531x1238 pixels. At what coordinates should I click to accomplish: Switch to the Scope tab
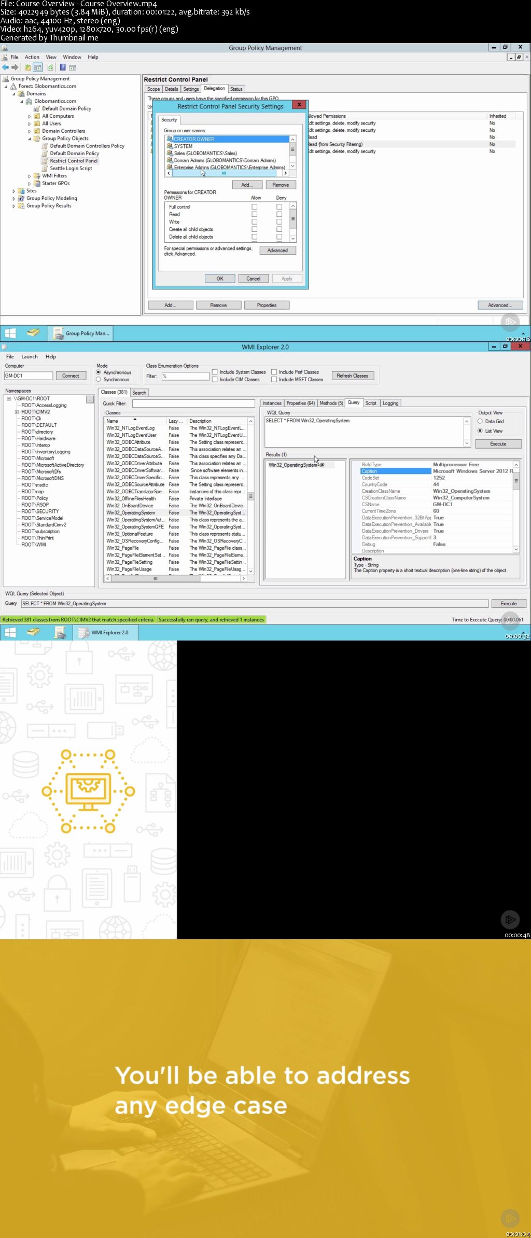153,89
